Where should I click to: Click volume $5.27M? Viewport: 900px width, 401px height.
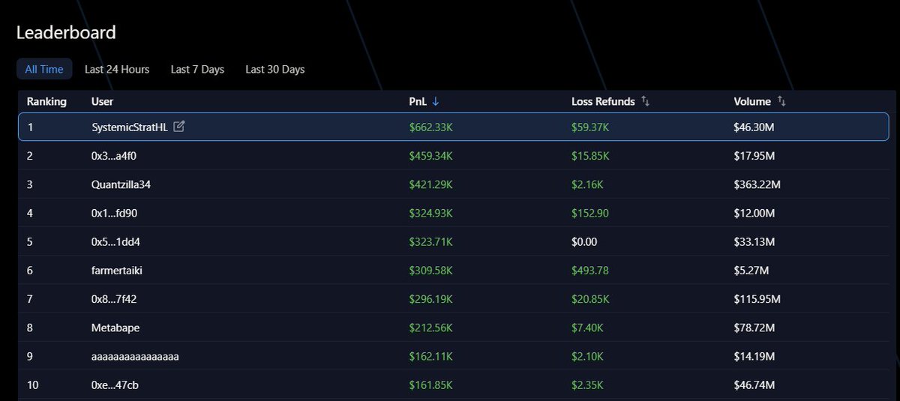tap(751, 271)
